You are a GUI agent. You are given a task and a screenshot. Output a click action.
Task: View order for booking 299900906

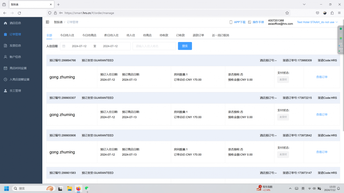(322, 152)
